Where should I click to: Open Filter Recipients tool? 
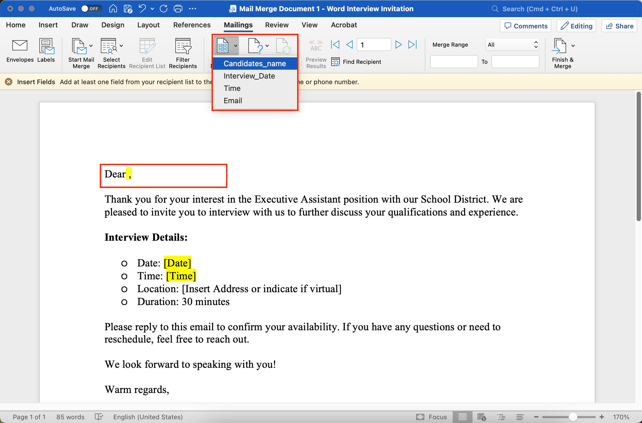[183, 46]
